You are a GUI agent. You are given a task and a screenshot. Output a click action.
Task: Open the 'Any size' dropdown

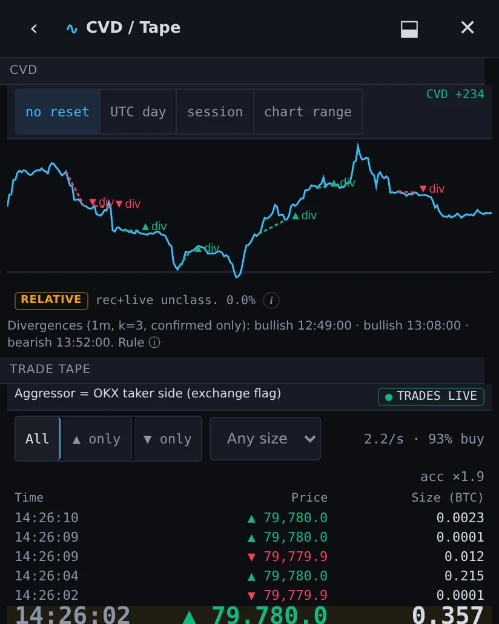(x=265, y=439)
